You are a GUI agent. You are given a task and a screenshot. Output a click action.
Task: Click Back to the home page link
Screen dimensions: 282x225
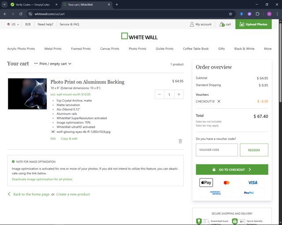[31, 194]
